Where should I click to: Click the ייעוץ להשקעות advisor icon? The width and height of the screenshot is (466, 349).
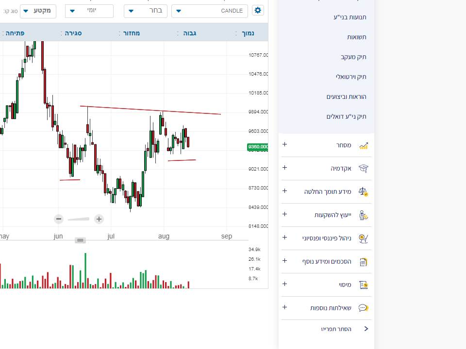(x=364, y=215)
